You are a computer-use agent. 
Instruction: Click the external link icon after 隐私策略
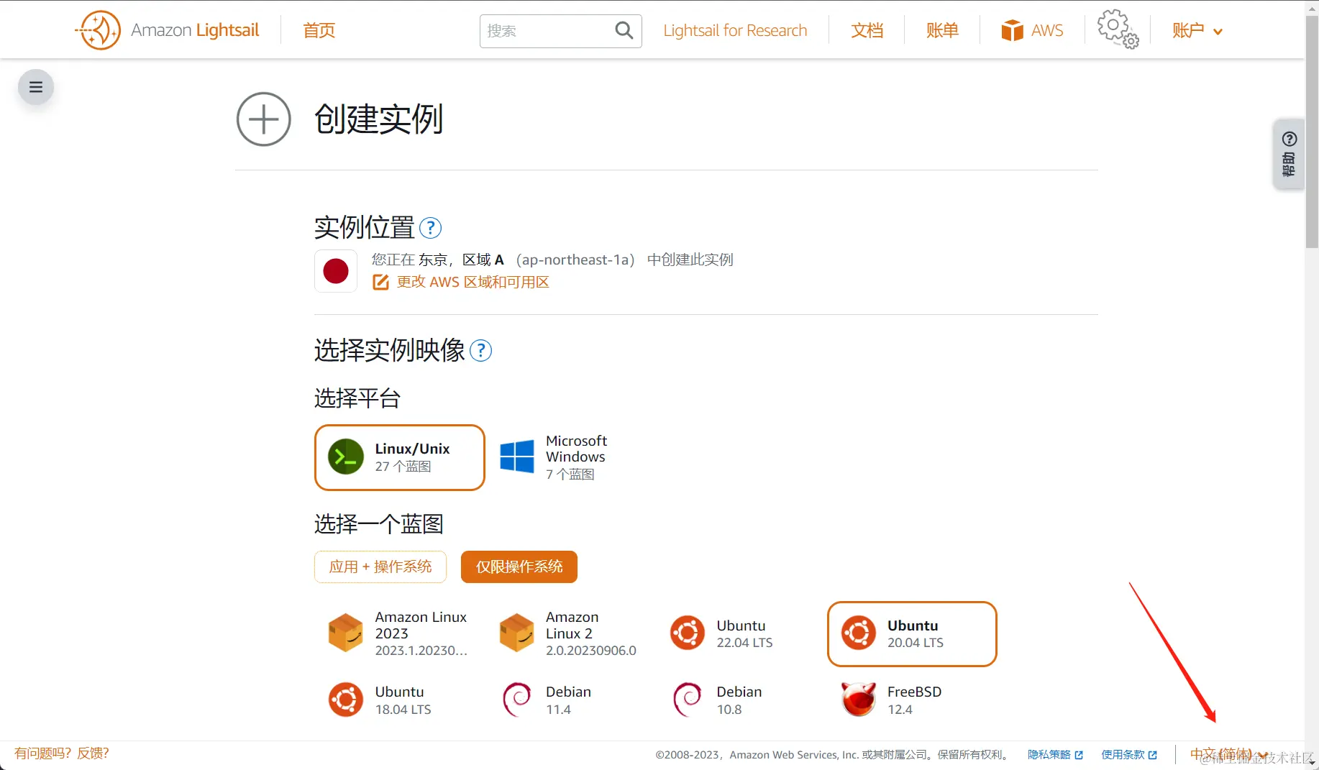pyautogui.click(x=1079, y=755)
